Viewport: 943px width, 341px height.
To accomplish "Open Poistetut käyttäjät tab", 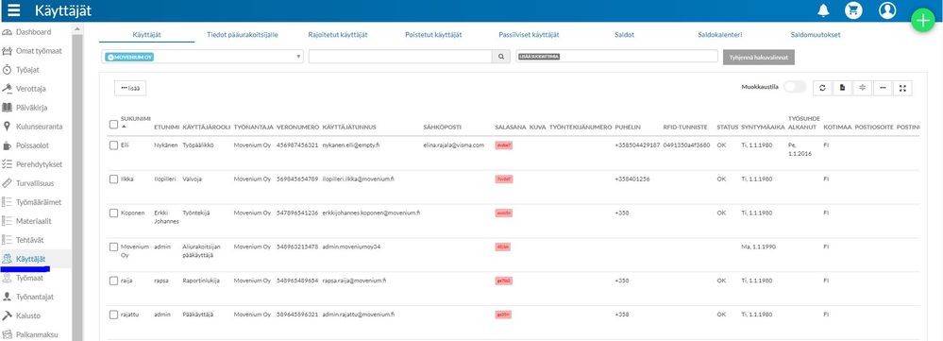I will click(433, 35).
